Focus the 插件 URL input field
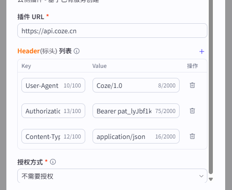The image size is (232, 190). (x=112, y=31)
